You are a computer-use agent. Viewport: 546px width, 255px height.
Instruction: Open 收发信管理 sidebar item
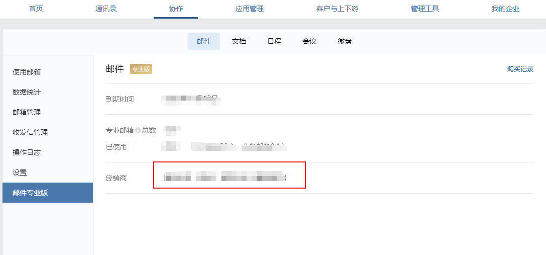pos(30,132)
